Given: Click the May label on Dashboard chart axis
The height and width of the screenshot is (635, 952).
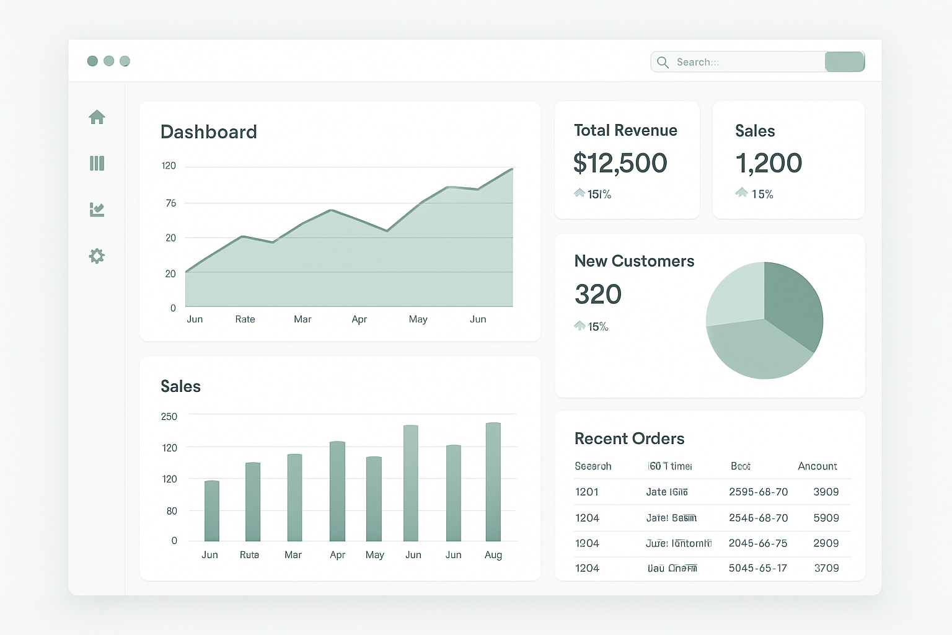Looking at the screenshot, I should coord(418,319).
